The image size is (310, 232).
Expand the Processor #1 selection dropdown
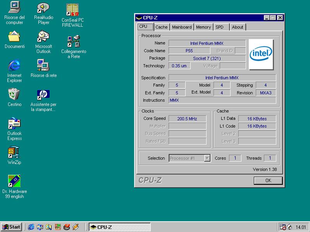207,158
